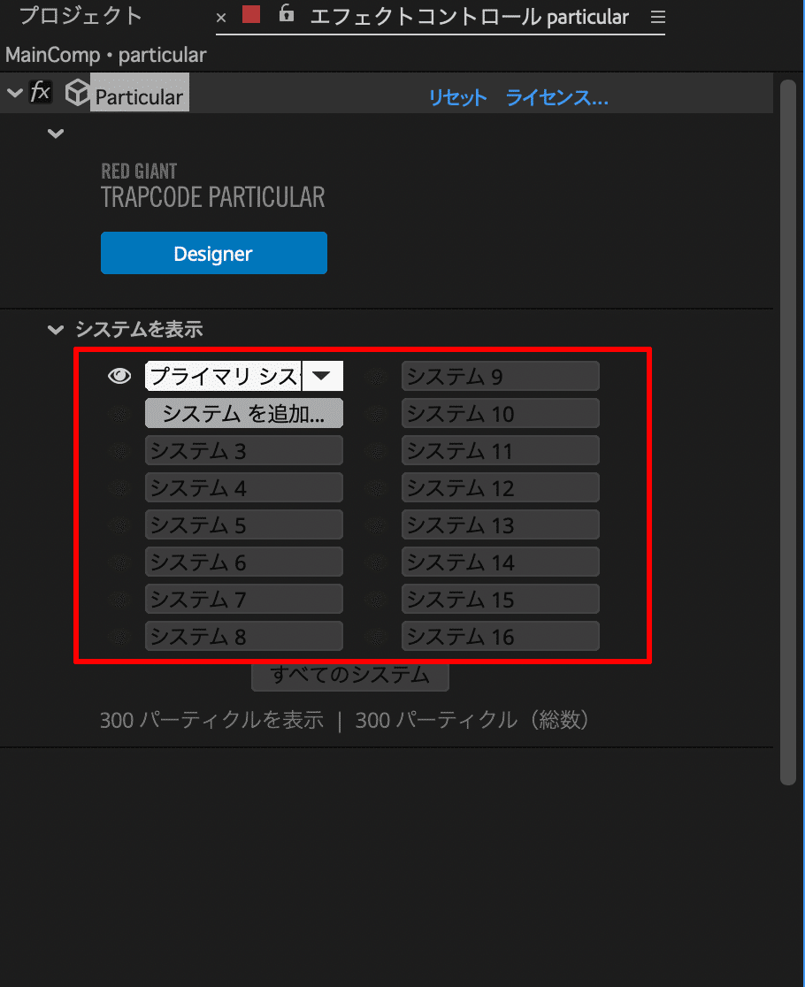Click the lock icon on the Effect Controls tab
Viewport: 805px width, 987px height.
pyautogui.click(x=285, y=16)
